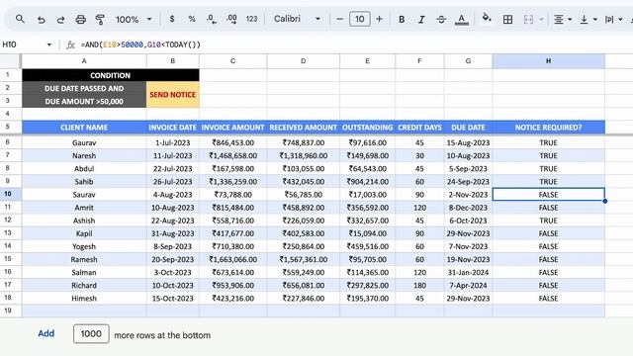
Task: Open the name box dropdown arrow
Action: (49, 44)
